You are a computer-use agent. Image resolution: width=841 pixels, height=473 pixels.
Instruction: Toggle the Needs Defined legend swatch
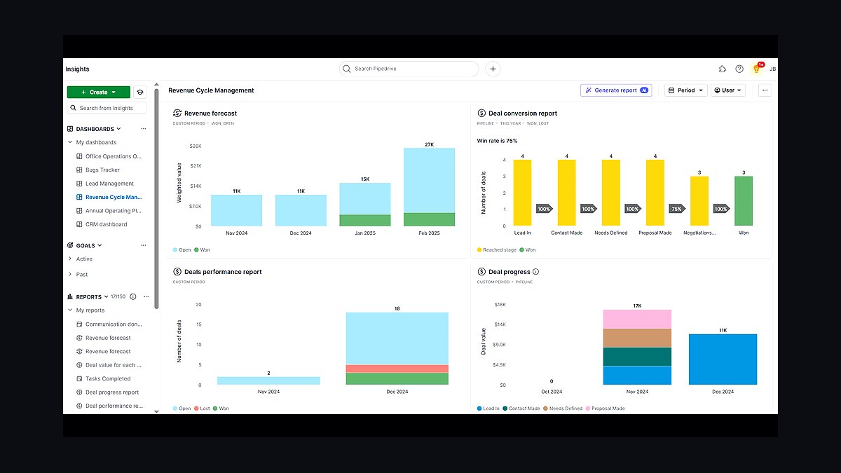[546, 409]
